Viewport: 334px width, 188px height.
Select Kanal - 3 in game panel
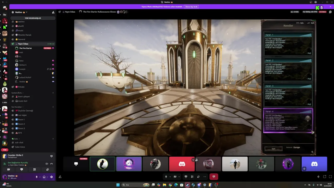288,95
